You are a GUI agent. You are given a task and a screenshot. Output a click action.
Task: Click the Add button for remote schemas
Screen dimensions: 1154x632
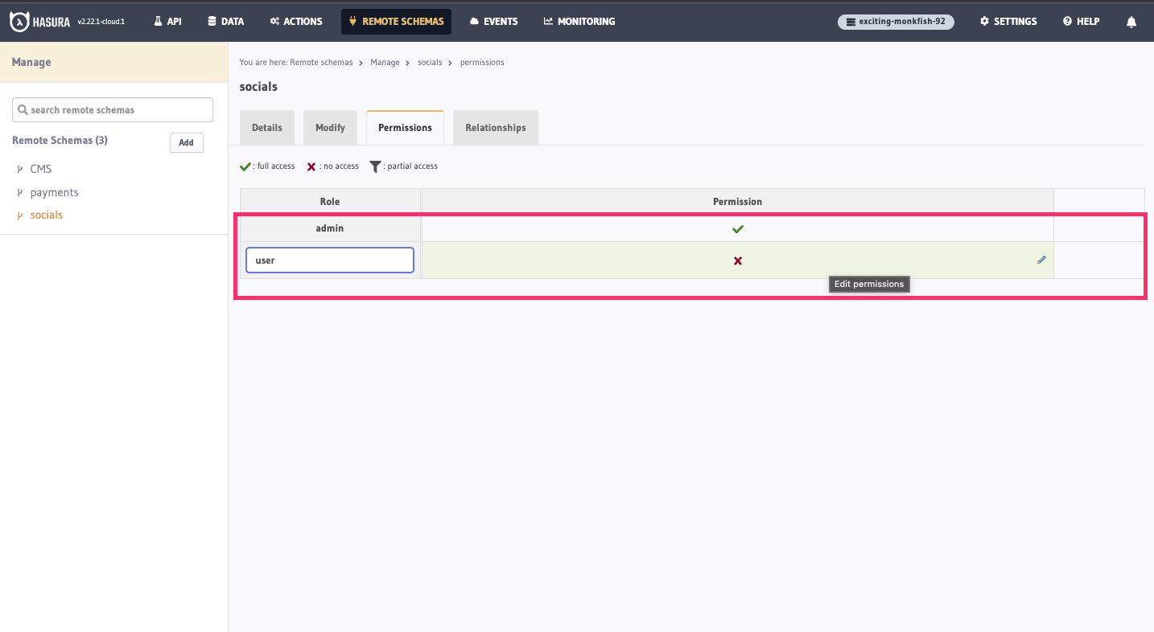[186, 142]
